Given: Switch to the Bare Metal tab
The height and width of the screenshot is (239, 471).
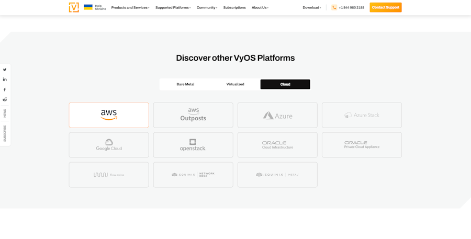Looking at the screenshot, I should click(x=185, y=84).
